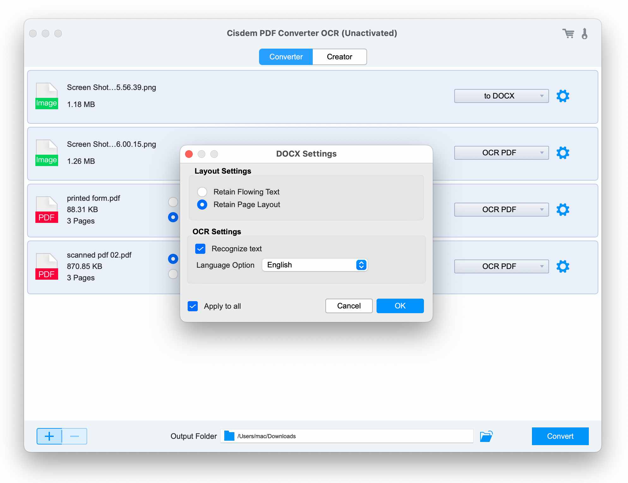628x483 pixels.
Task: Open settings gear for Screen Shot...6.00.15.png
Action: pos(563,153)
